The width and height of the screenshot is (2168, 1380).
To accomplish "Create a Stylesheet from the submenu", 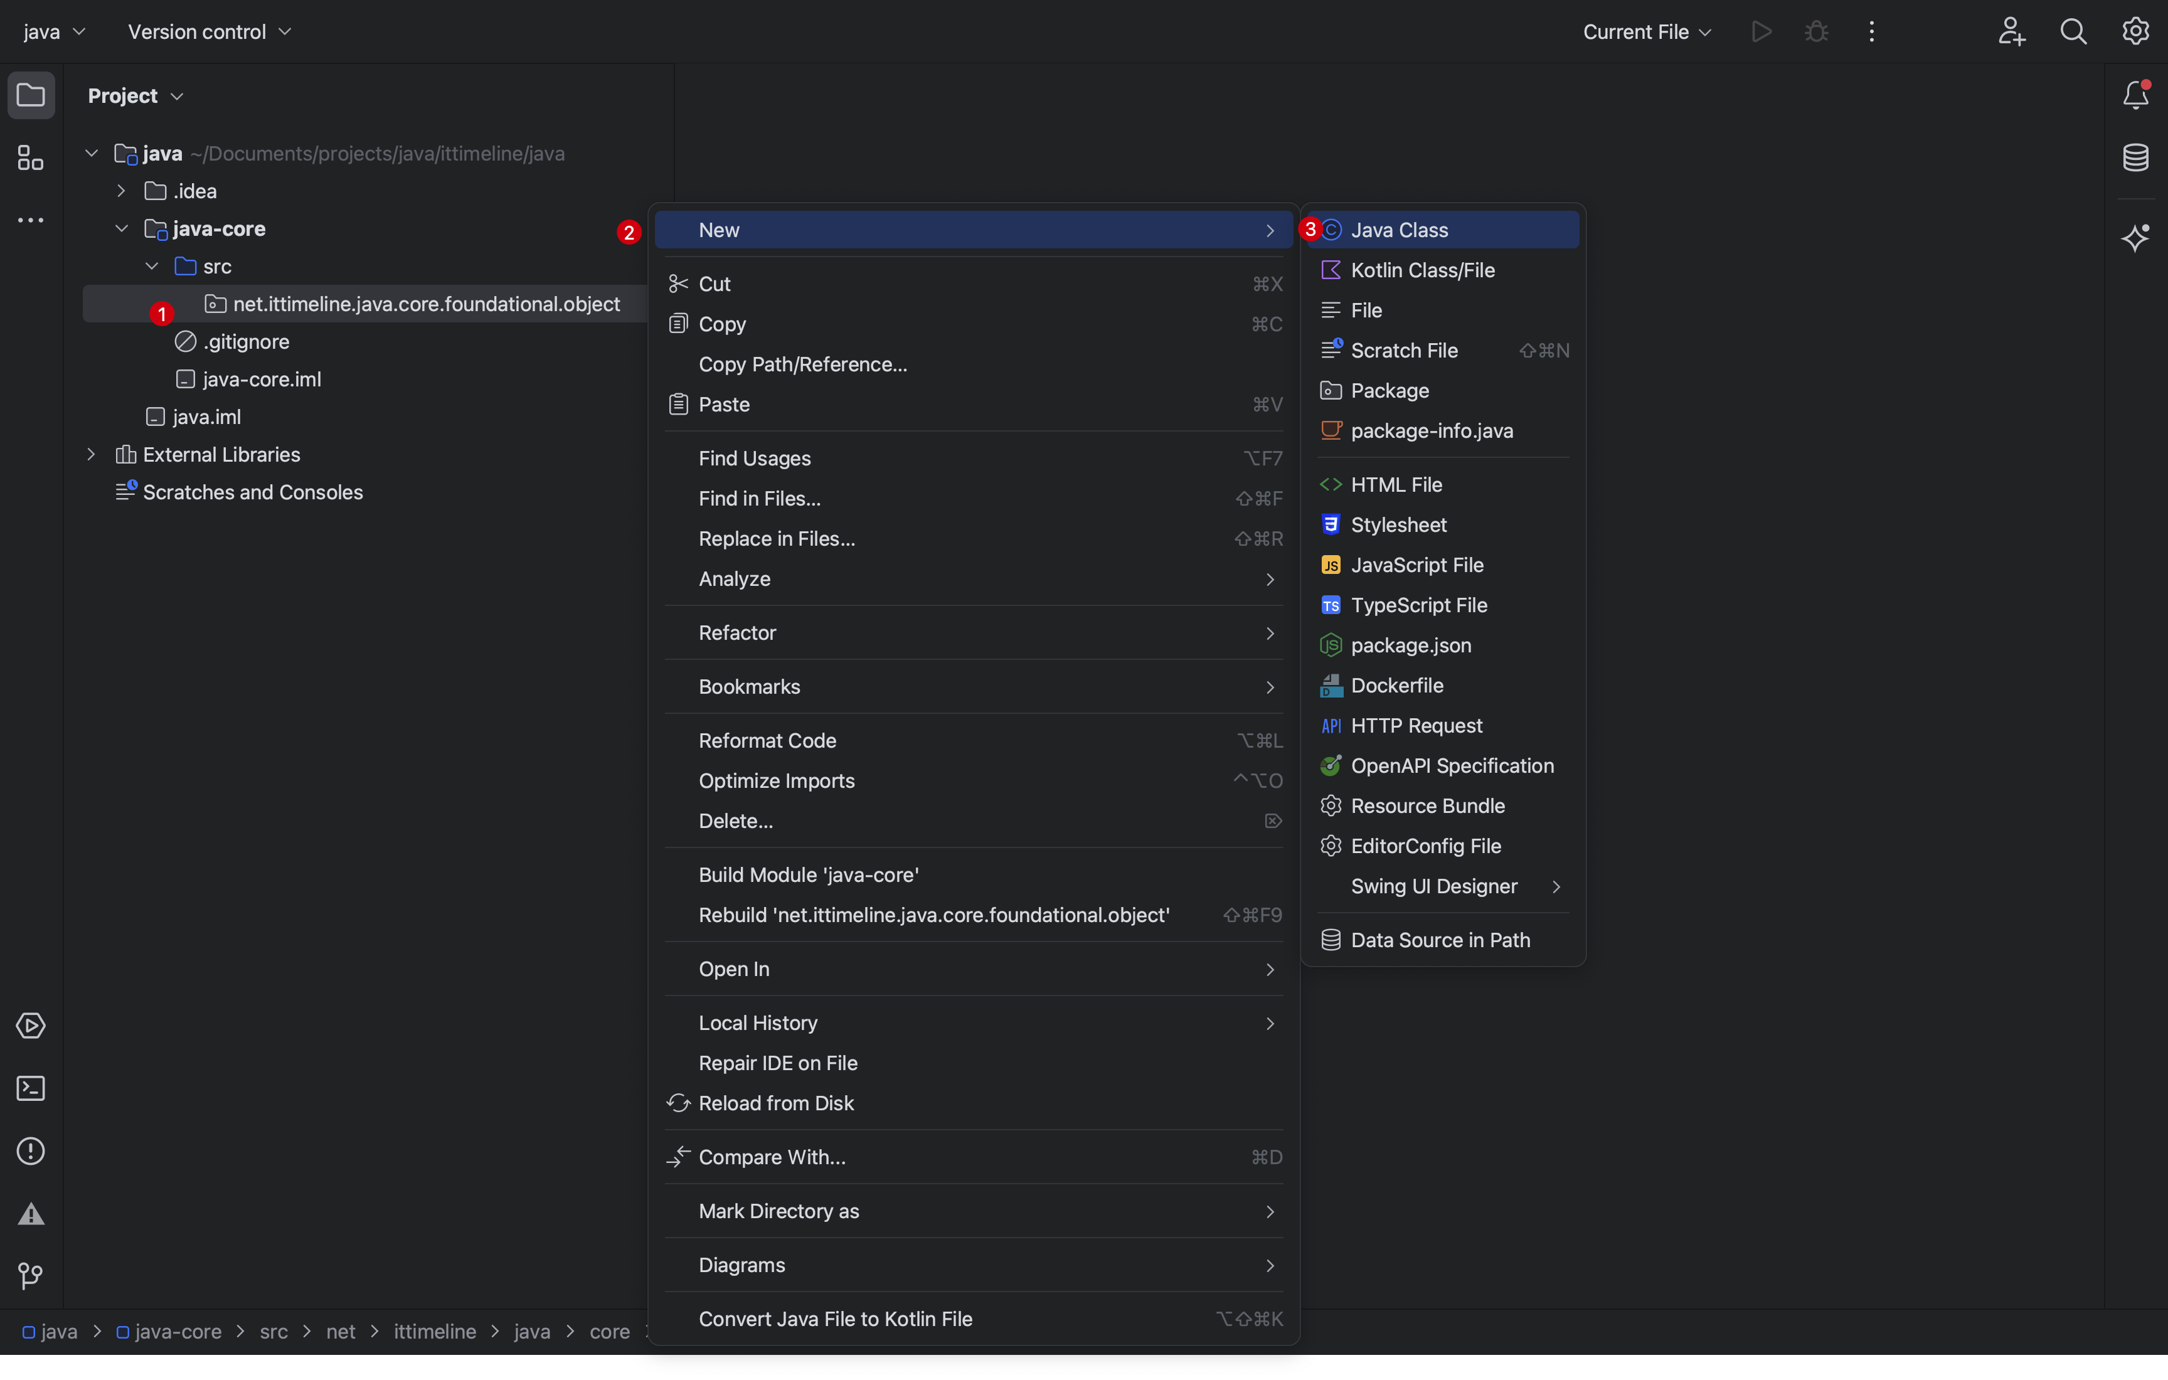I will [1443, 525].
